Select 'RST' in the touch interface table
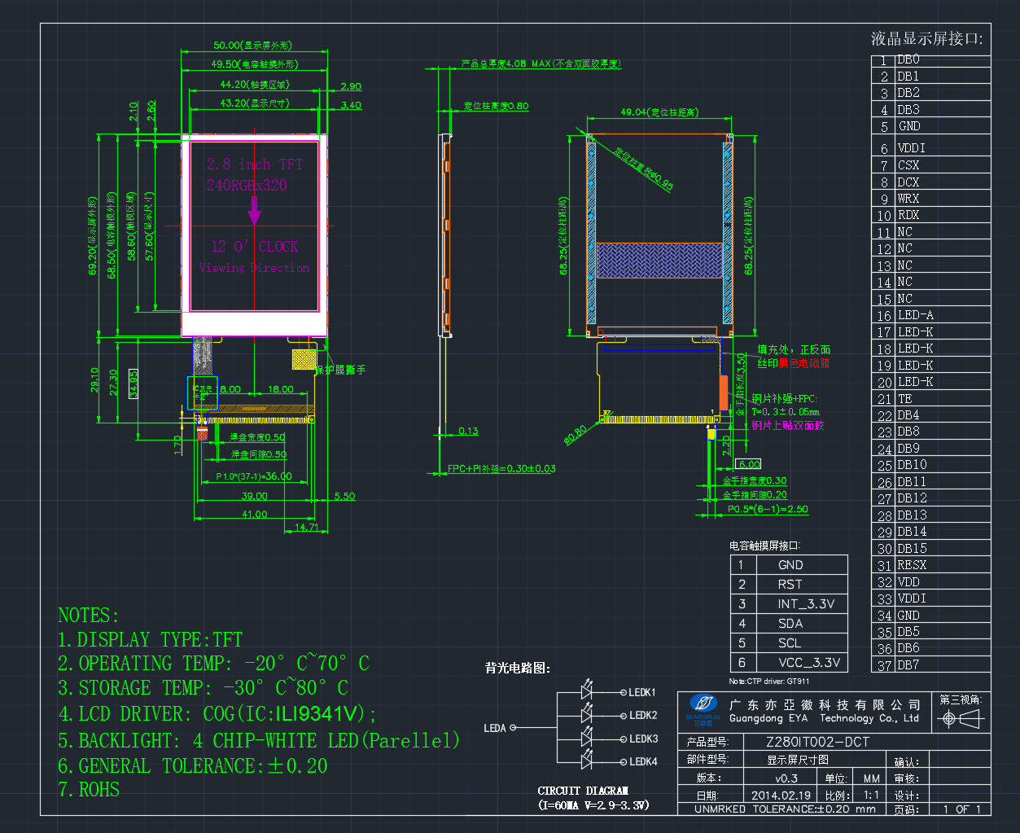Image resolution: width=1020 pixels, height=833 pixels. (790, 585)
